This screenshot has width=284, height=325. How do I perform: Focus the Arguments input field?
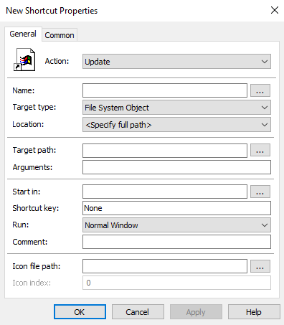coord(176,167)
